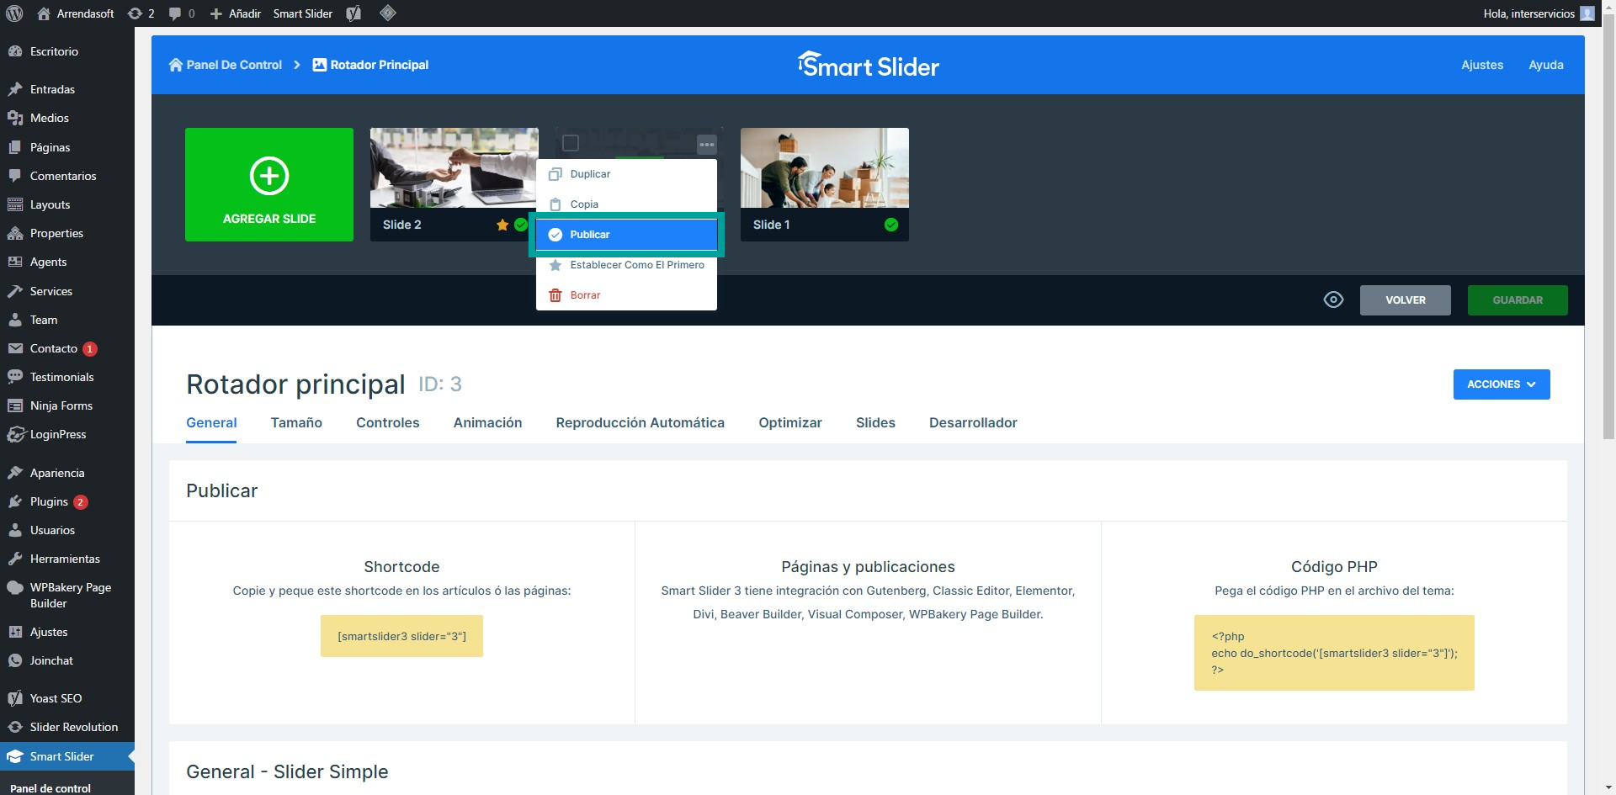Open Comentarios in the sidebar
Screen dimensions: 1616x795
[67, 176]
